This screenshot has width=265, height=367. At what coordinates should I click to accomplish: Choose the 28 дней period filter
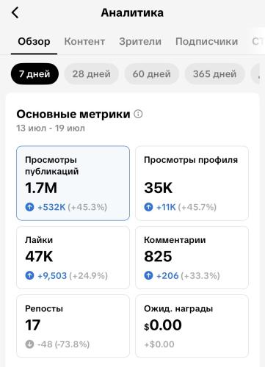[92, 74]
